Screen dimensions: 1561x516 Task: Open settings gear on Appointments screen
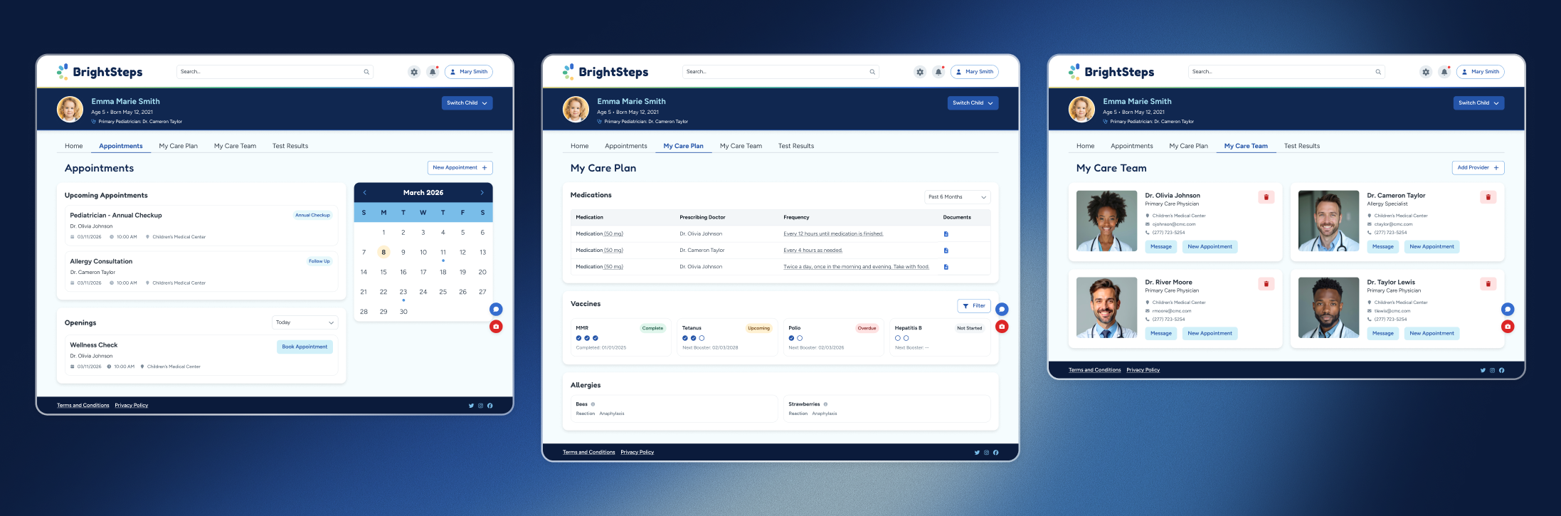(x=414, y=72)
